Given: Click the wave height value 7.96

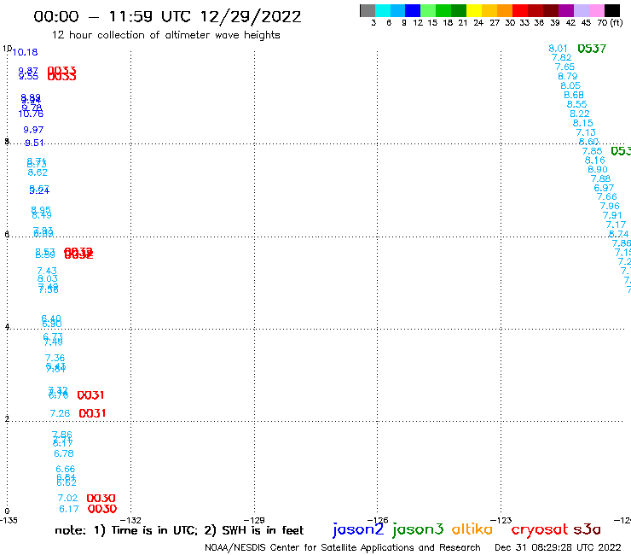Looking at the screenshot, I should tap(610, 207).
